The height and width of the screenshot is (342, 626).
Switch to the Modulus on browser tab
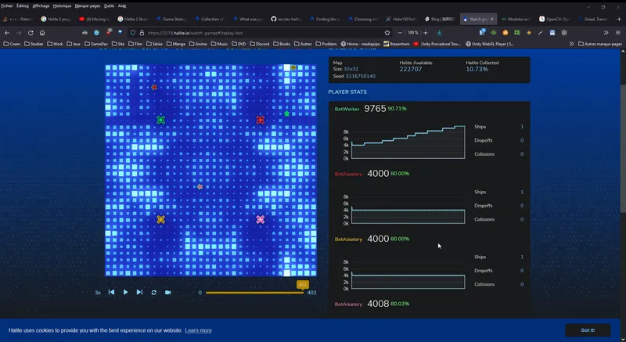(x=515, y=19)
